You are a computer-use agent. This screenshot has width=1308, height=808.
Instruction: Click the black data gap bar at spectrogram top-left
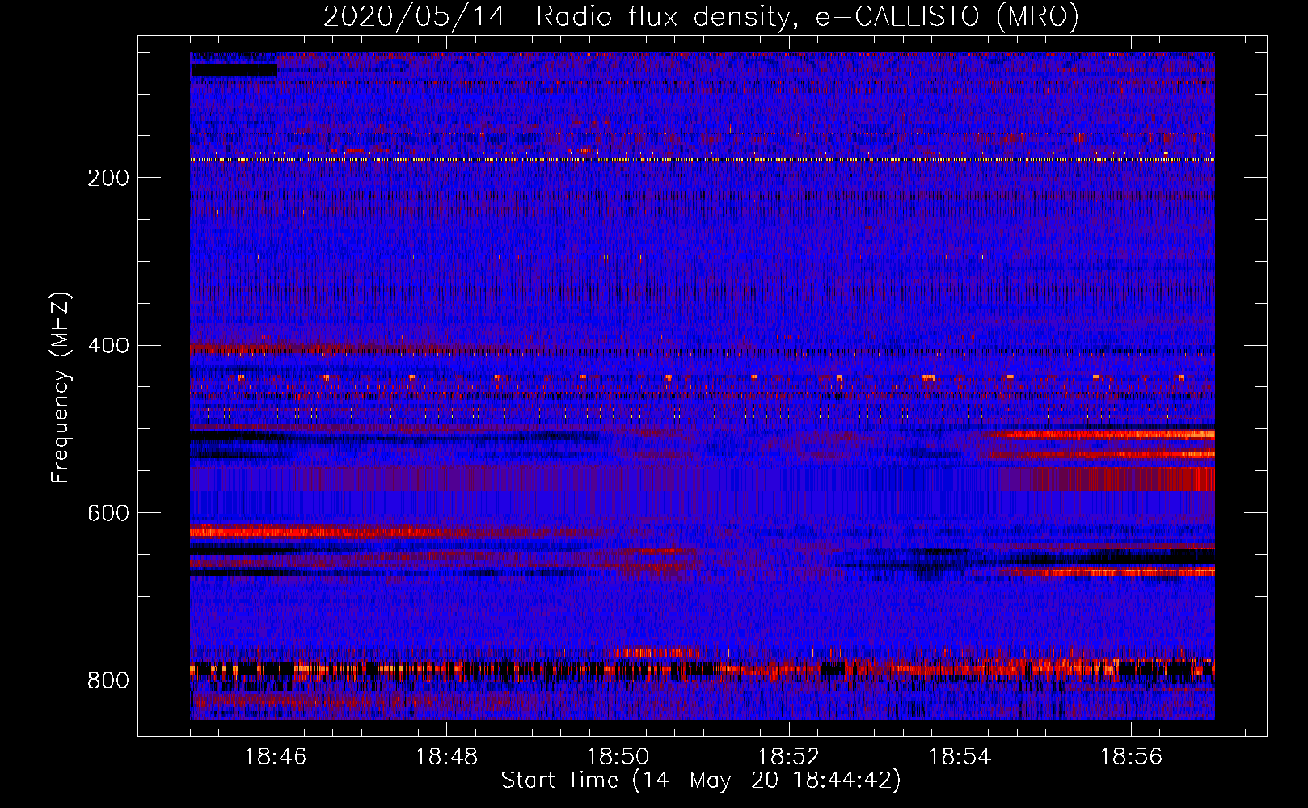pos(234,70)
